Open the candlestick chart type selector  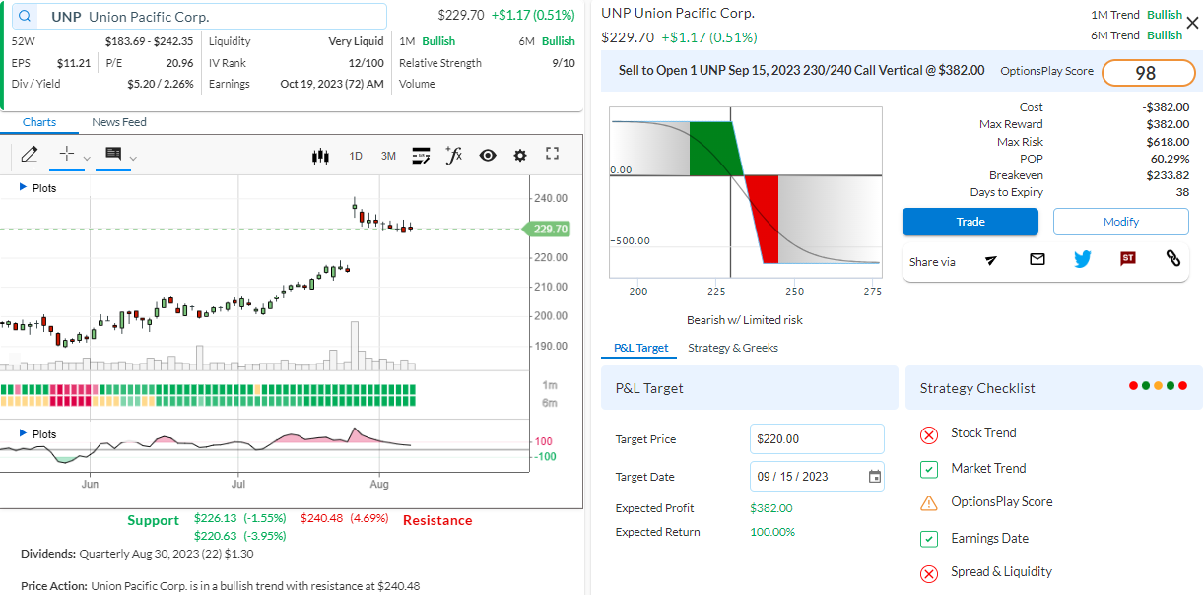point(319,156)
